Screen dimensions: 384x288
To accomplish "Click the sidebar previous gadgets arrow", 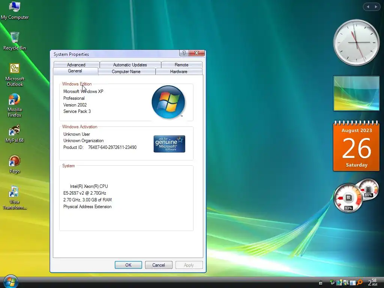I will (367, 7).
